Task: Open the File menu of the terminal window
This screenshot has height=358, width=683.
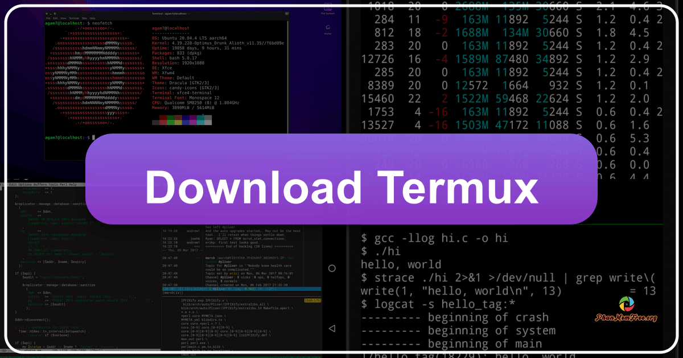Action: pyautogui.click(x=48, y=18)
